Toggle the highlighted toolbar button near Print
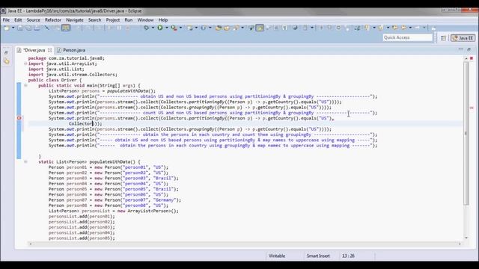The height and width of the screenshot is (269, 479). click(66, 28)
